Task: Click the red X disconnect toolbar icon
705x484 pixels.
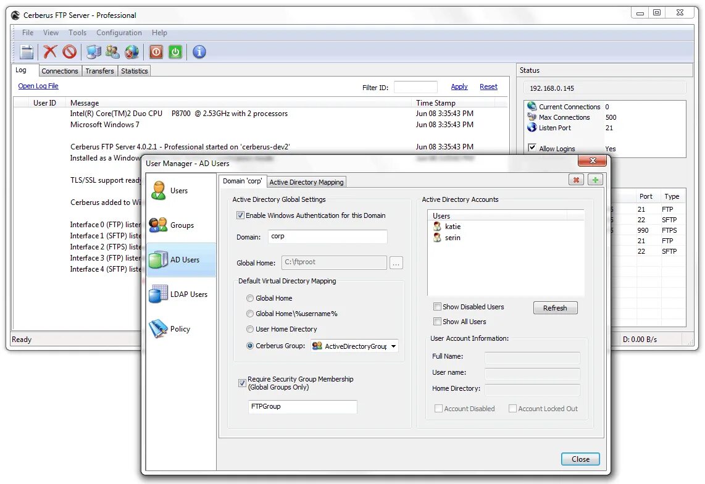Action: [x=50, y=52]
